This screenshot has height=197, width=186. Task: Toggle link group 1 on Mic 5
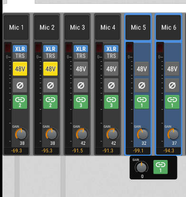pyautogui.click(x=142, y=102)
